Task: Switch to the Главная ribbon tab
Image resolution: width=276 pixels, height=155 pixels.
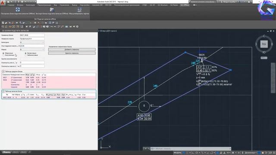Action: coord(11,5)
